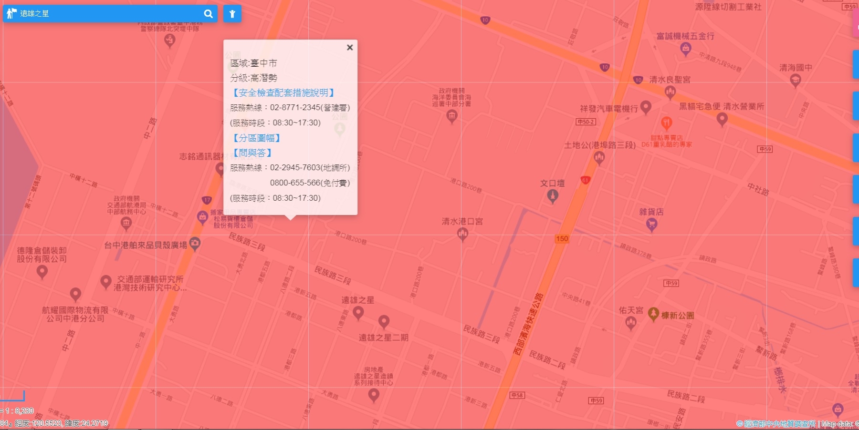Select the 警察總隊北突堤中隊 police marker
Screen dimensions: 859x430
[x=169, y=41]
